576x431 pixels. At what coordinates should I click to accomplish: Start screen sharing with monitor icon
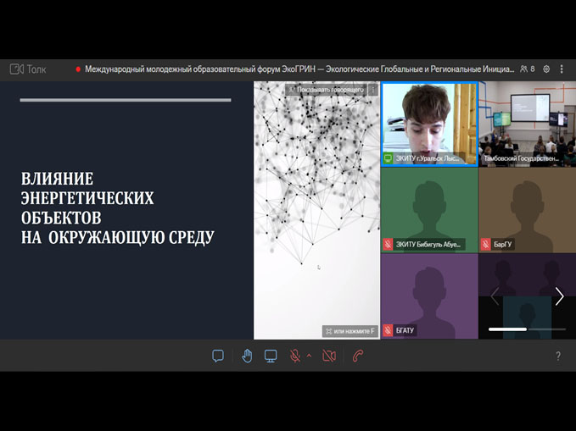pyautogui.click(x=271, y=356)
